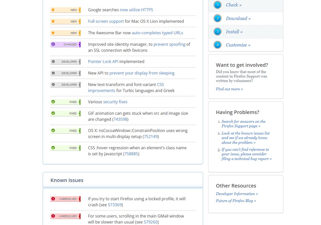
Task: Open bug 752149 link
Action: 151,137
